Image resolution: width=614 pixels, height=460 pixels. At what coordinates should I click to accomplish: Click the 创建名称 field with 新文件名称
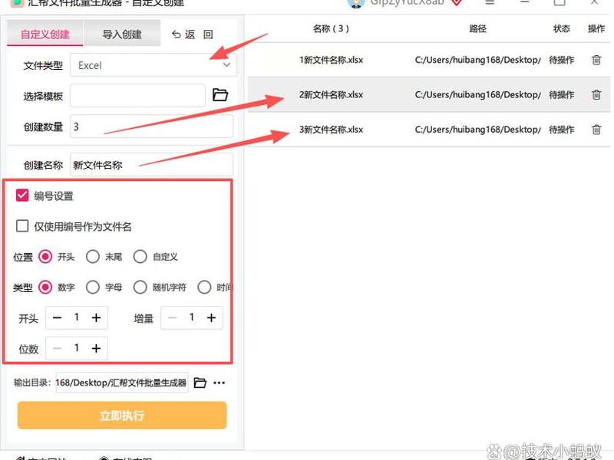[x=151, y=165]
